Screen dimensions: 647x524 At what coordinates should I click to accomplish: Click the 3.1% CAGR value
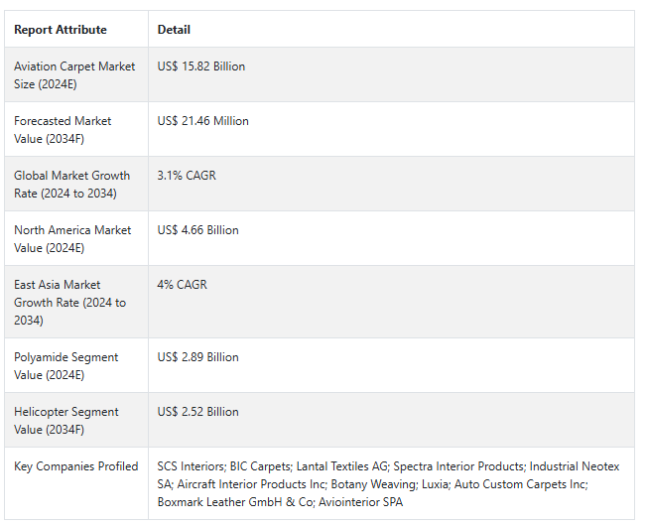coord(187,176)
